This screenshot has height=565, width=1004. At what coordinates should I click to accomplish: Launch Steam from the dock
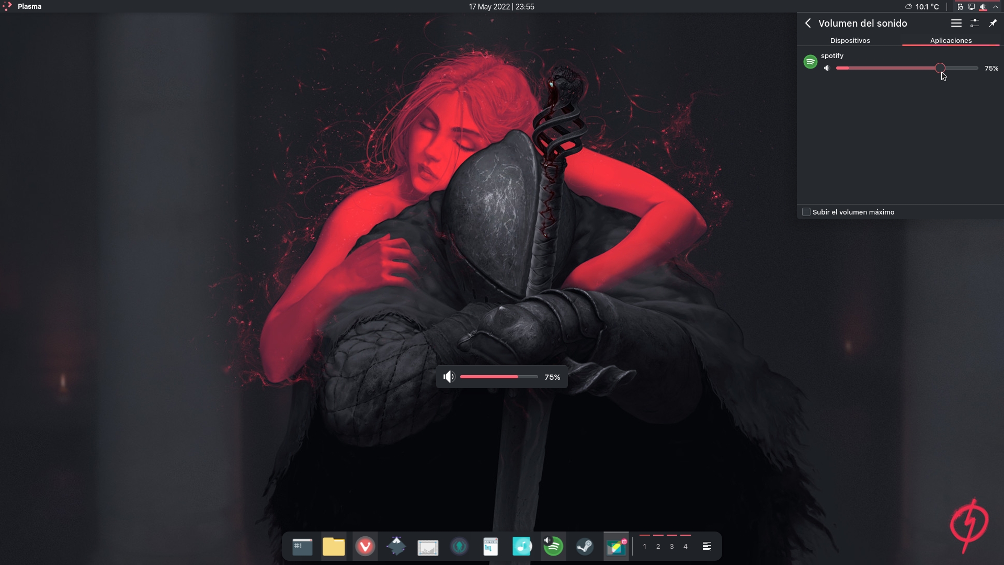585,547
